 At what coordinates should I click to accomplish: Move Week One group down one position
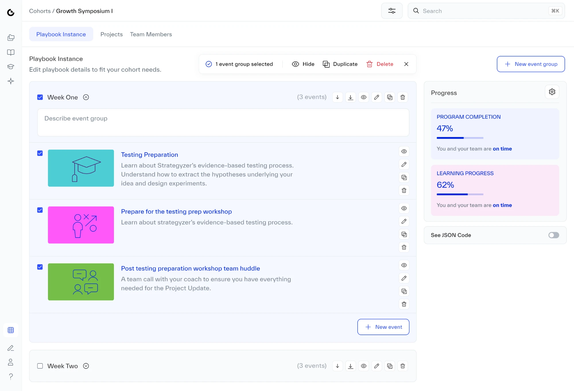(338, 97)
